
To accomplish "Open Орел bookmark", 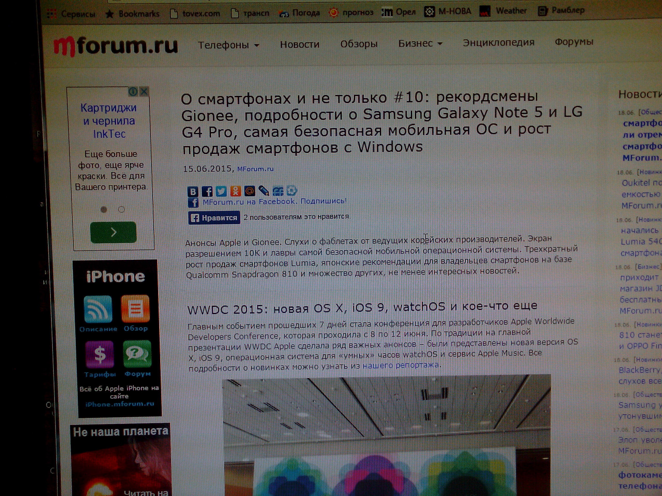I will [x=398, y=12].
